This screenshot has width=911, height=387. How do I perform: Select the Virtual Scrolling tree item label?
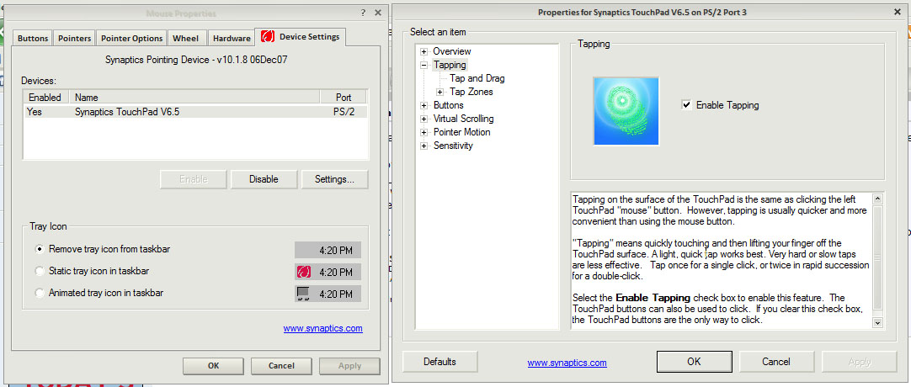coord(464,119)
